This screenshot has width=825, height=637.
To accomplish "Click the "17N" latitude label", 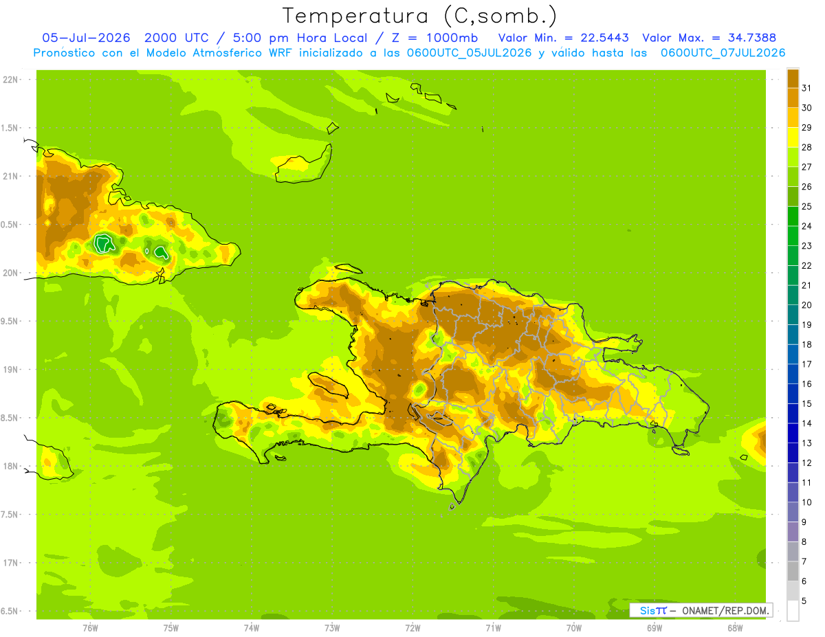I will click(x=10, y=563).
